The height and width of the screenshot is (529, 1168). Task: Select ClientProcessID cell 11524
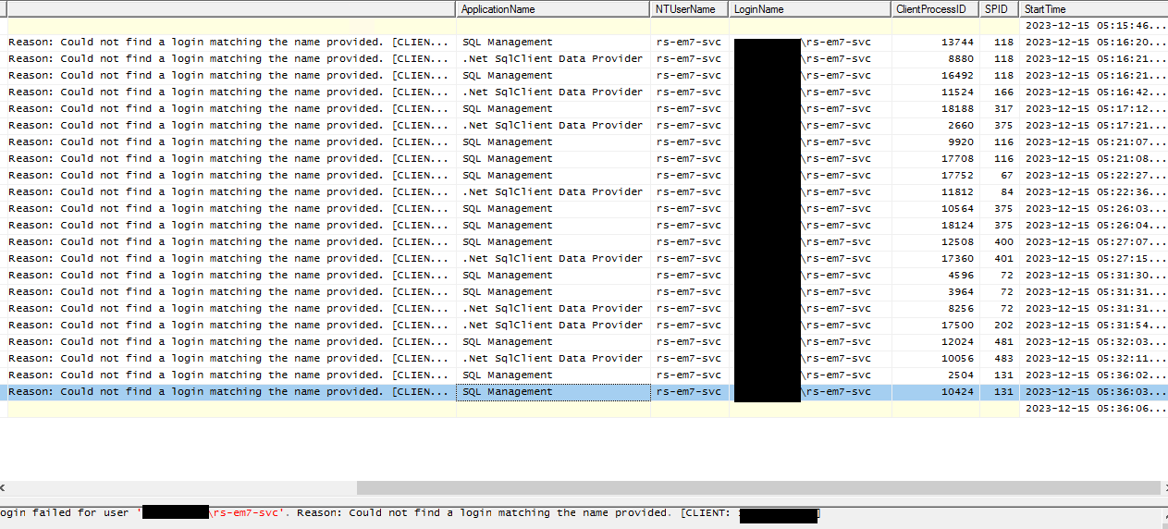(x=936, y=92)
